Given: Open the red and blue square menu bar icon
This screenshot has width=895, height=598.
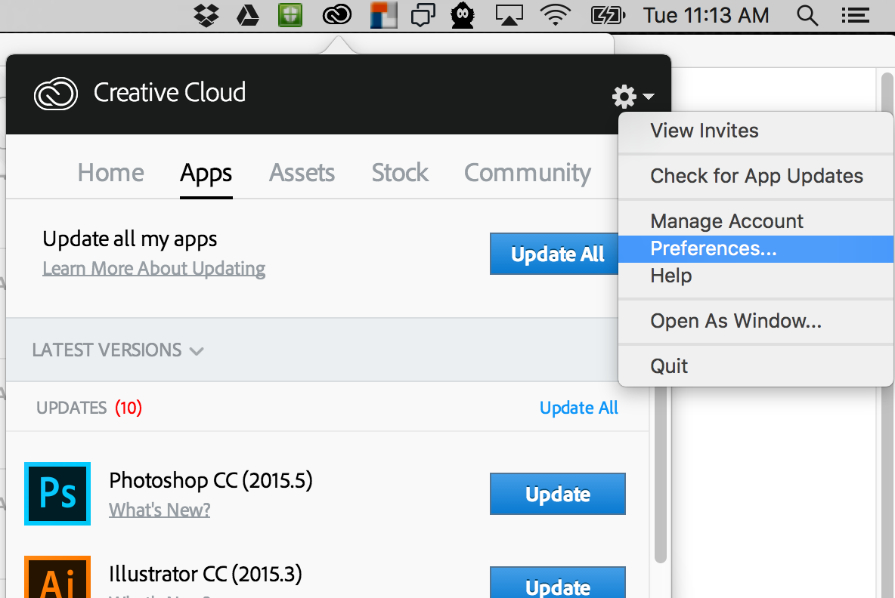Looking at the screenshot, I should click(383, 15).
